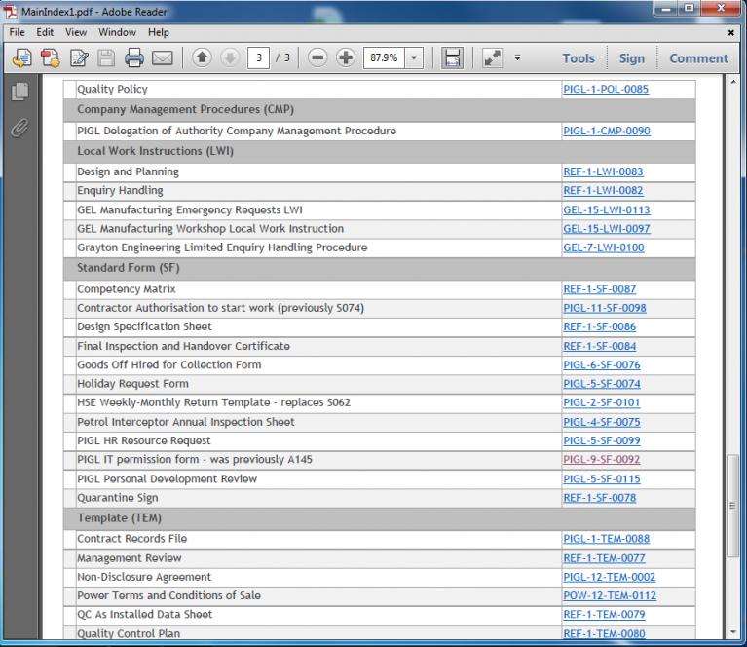The image size is (747, 647).
Task: Open link PIGL-1-TEM-0088
Action: click(607, 539)
